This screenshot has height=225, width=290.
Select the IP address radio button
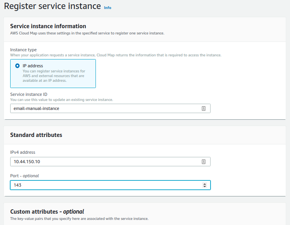(17, 66)
